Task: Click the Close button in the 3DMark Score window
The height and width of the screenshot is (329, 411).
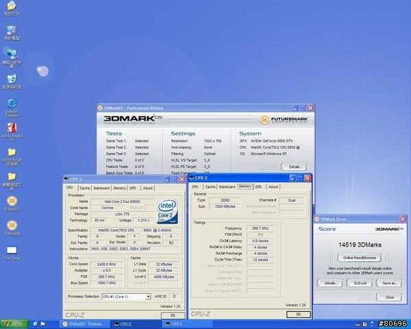Action: (x=390, y=297)
